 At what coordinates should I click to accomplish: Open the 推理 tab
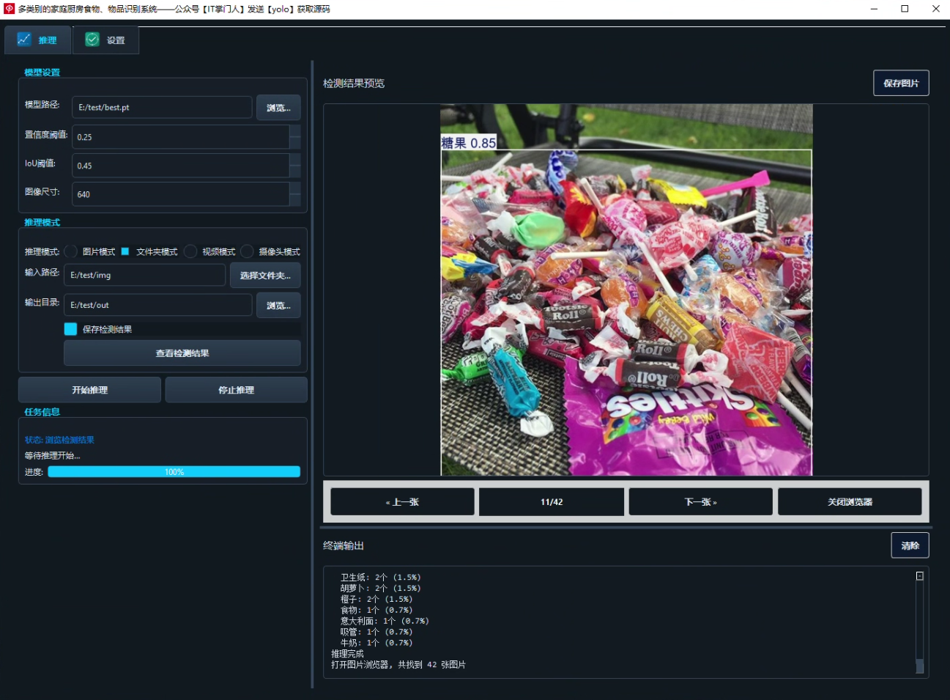tap(38, 40)
